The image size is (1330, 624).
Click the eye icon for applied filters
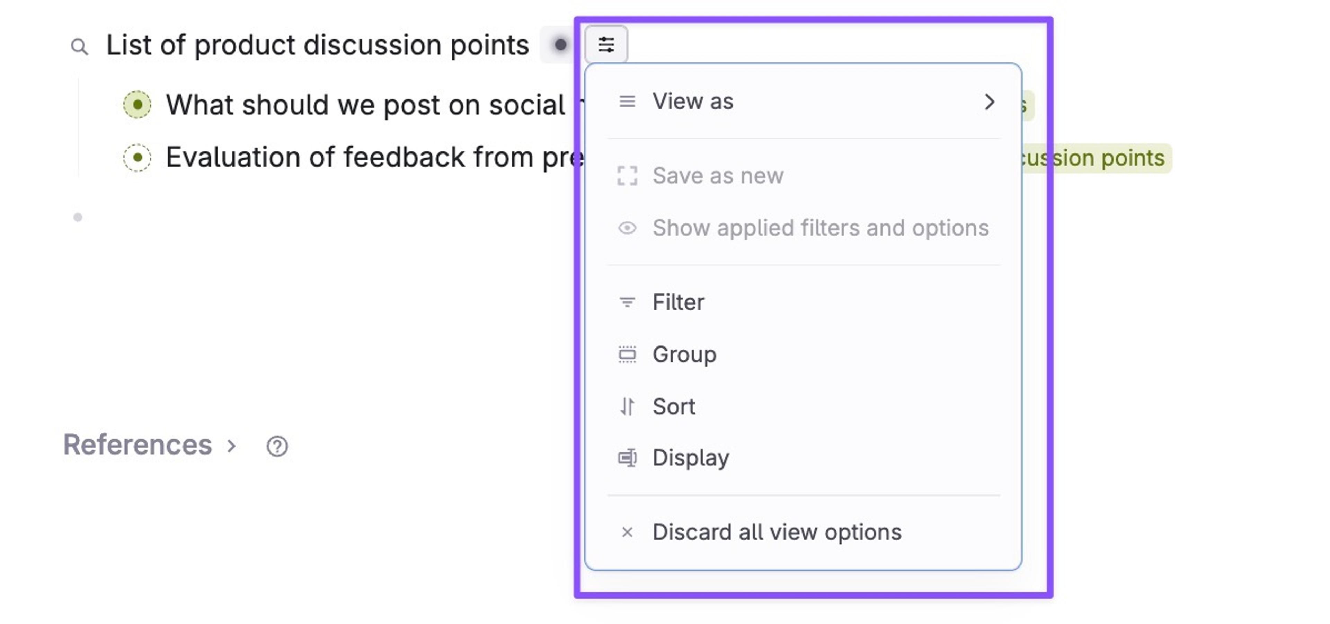627,228
